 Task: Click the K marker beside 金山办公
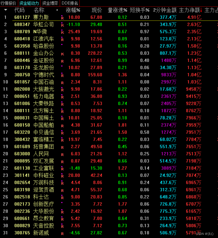coord(62,54)
